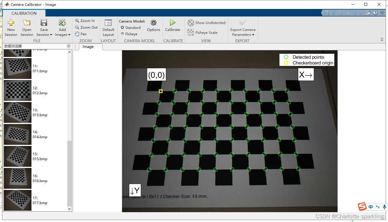Select thumbnail of 013.bmp
Viewport: 388px width, 222px height.
click(18, 112)
